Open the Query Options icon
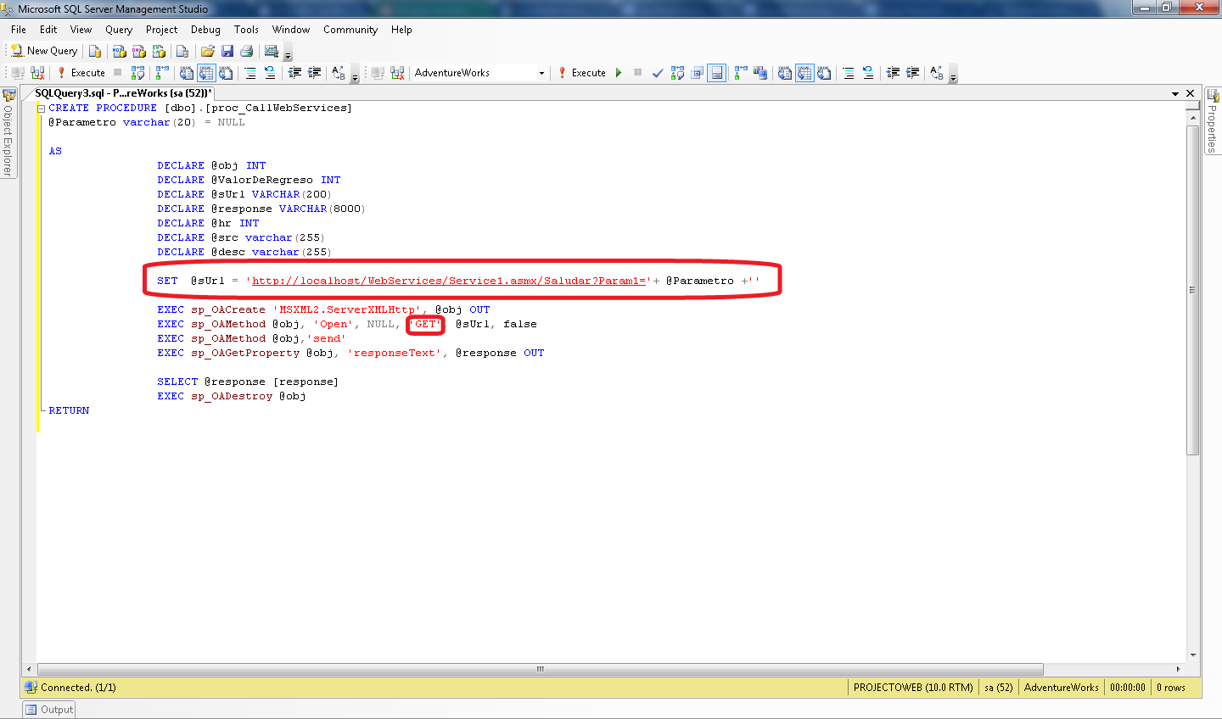Screen dimensions: 1222x719 (x=697, y=73)
